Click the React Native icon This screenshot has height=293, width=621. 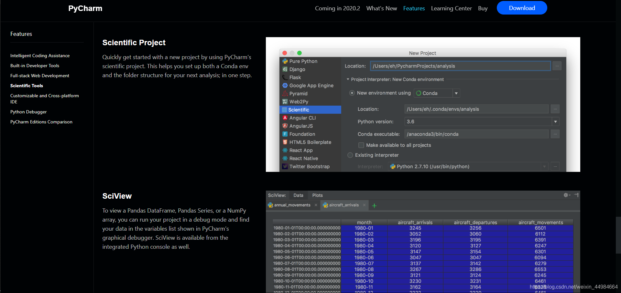click(x=285, y=158)
